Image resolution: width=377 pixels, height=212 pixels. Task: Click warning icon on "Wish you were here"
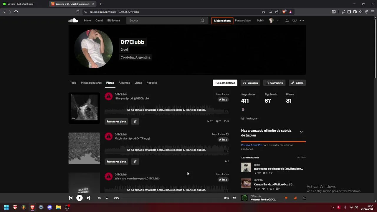click(109, 176)
